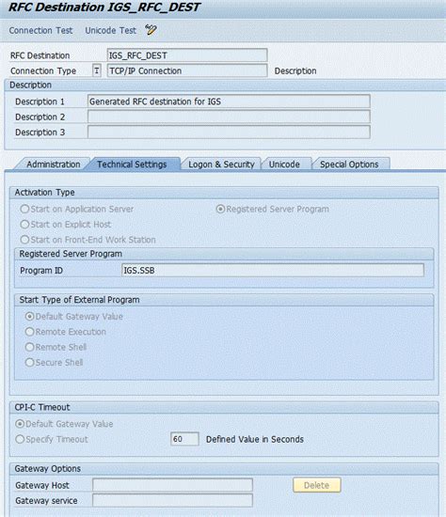The width and height of the screenshot is (446, 517).
Task: Open the Logon & Security tab
Action: tap(221, 164)
